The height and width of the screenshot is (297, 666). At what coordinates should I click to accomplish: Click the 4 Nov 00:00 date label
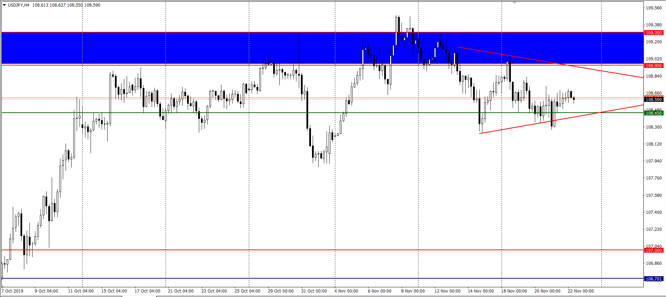tap(346, 291)
